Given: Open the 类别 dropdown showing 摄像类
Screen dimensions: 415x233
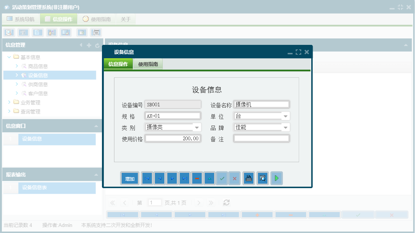Looking at the screenshot, I should pos(197,127).
